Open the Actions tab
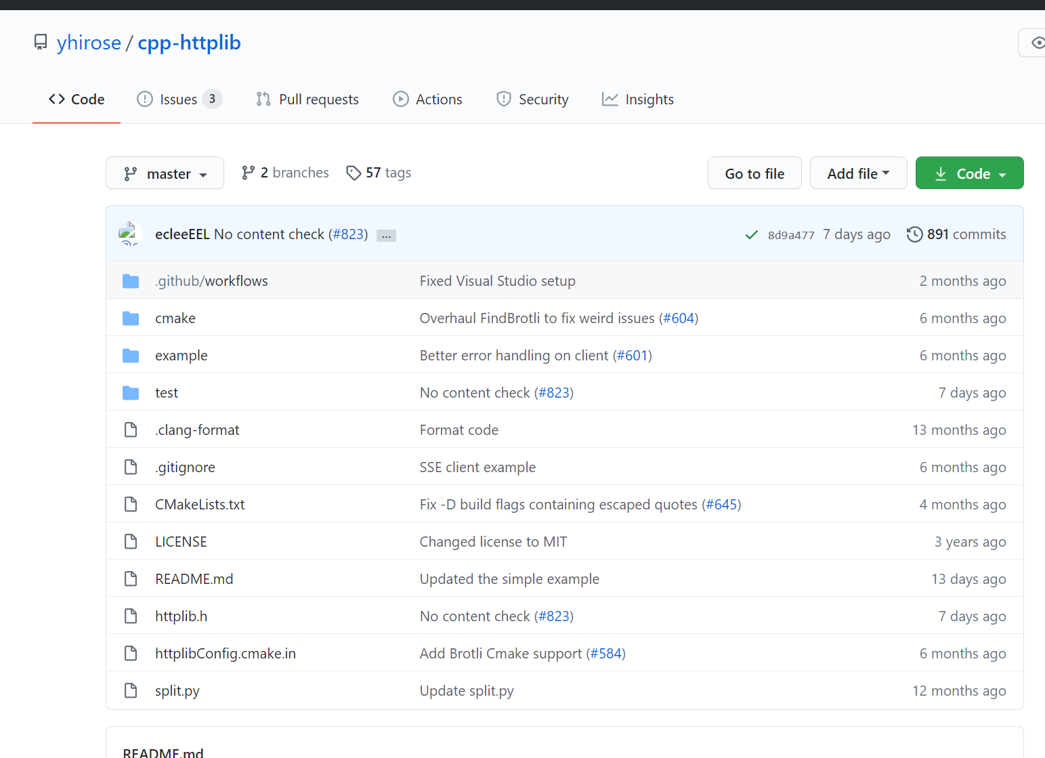Image resolution: width=1045 pixels, height=758 pixels. pos(427,100)
